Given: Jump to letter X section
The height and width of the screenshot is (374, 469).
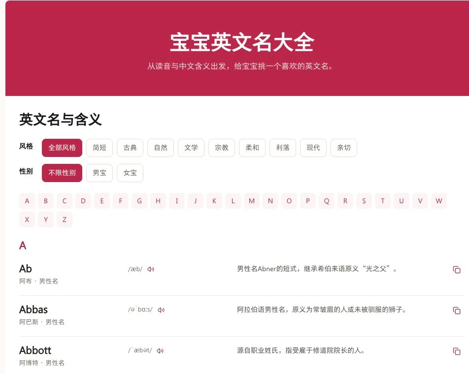Looking at the screenshot, I should 27,219.
